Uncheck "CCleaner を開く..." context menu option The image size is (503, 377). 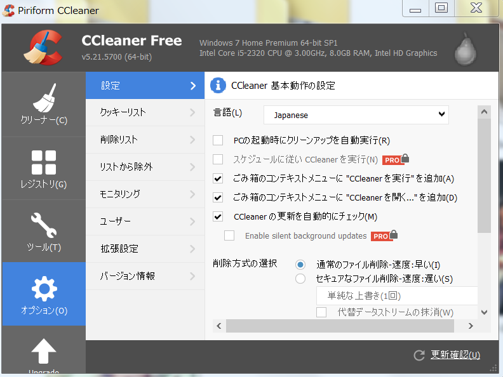coord(218,197)
